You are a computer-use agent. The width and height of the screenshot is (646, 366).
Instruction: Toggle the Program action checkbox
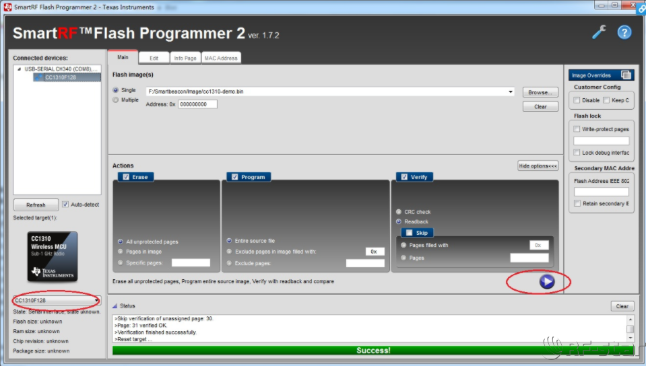[x=234, y=177]
